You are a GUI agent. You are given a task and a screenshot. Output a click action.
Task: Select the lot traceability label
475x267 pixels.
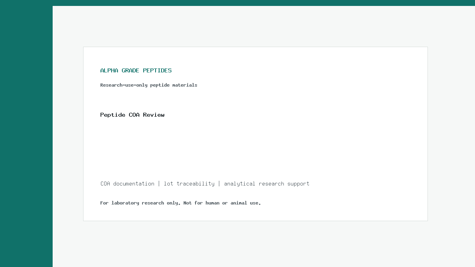pyautogui.click(x=189, y=184)
